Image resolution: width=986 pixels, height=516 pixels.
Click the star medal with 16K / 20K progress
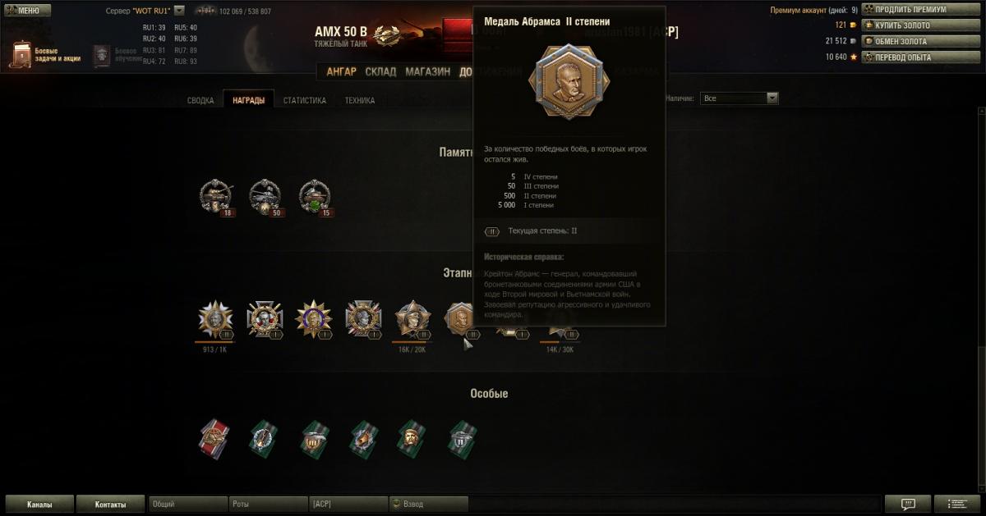(x=412, y=319)
